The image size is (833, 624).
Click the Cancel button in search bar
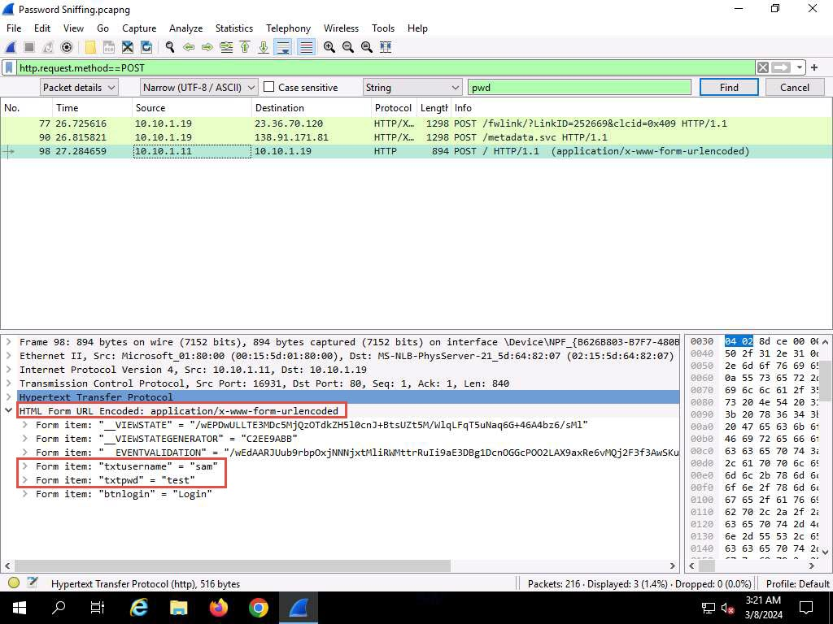pyautogui.click(x=794, y=88)
